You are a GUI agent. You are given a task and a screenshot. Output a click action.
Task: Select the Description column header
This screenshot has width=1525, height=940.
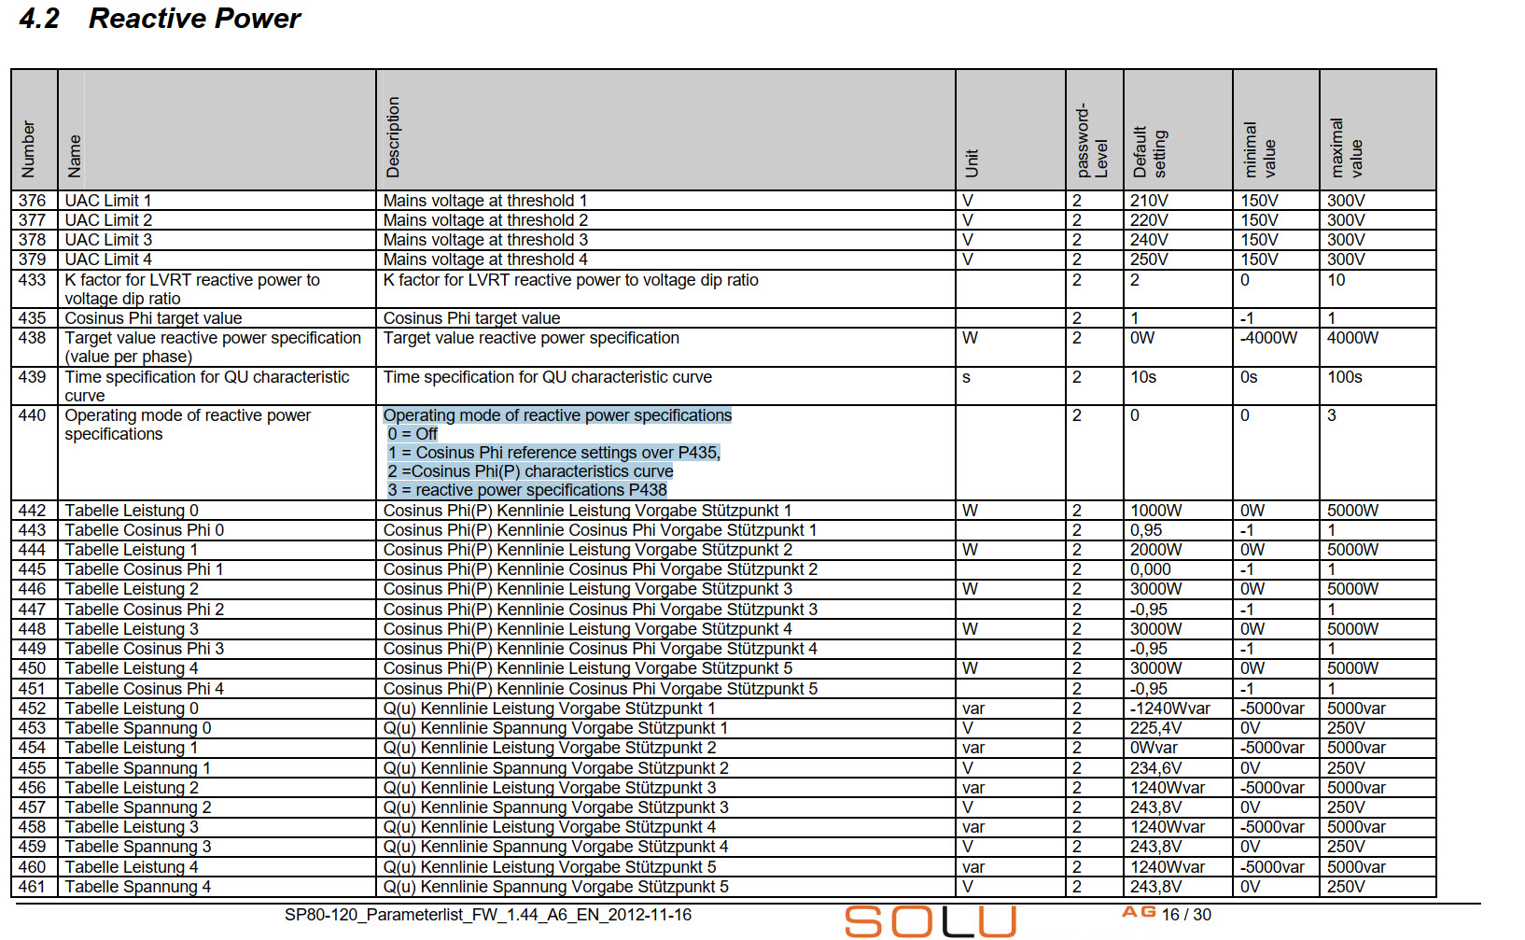[x=393, y=137]
